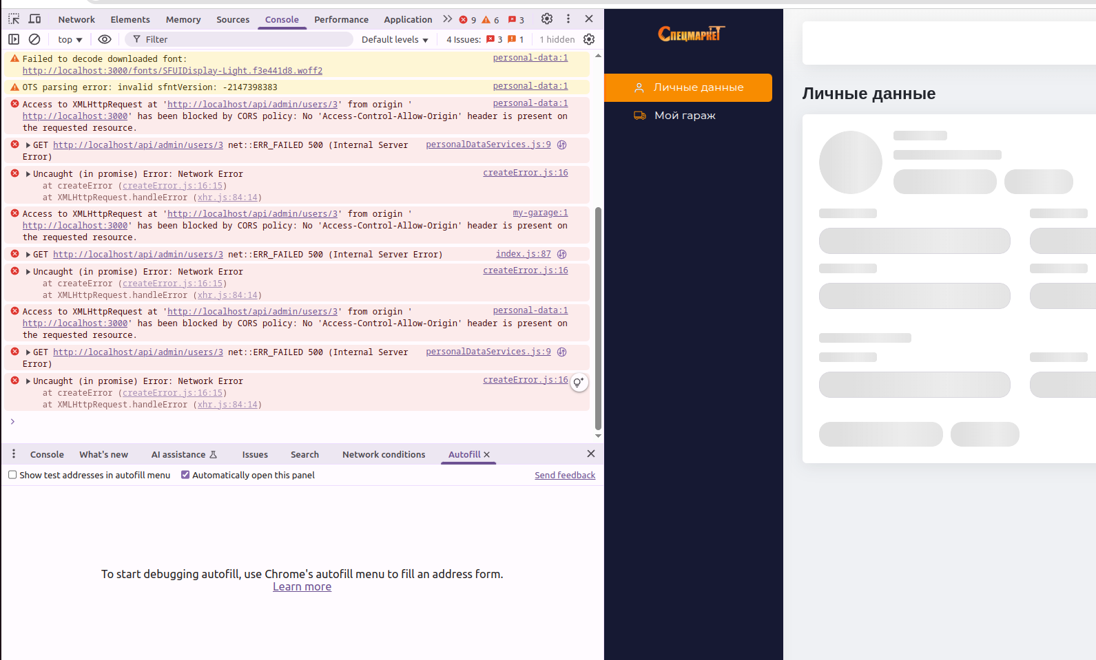The width and height of the screenshot is (1096, 660).
Task: Open the drawer three-dot menu
Action: 14,454
